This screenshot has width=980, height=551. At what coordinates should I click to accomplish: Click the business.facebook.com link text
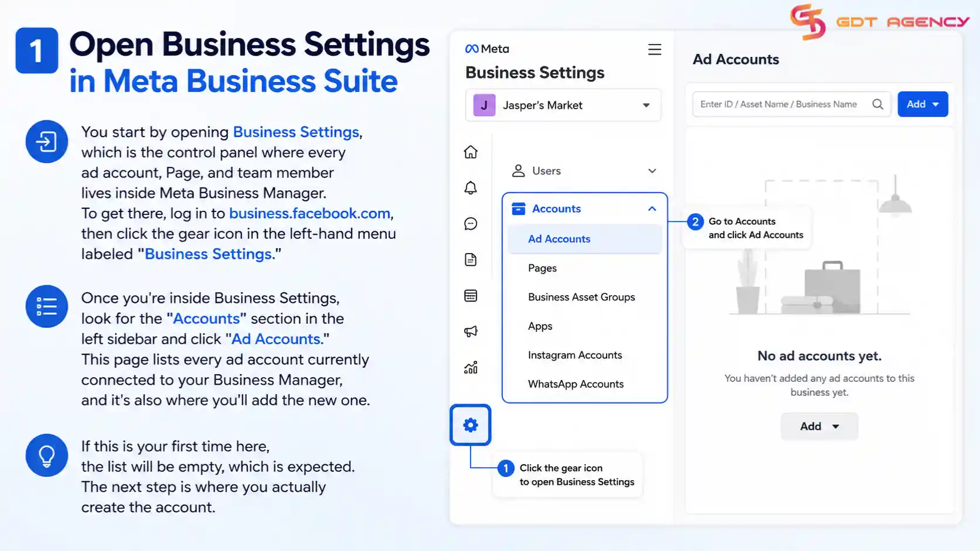(309, 214)
